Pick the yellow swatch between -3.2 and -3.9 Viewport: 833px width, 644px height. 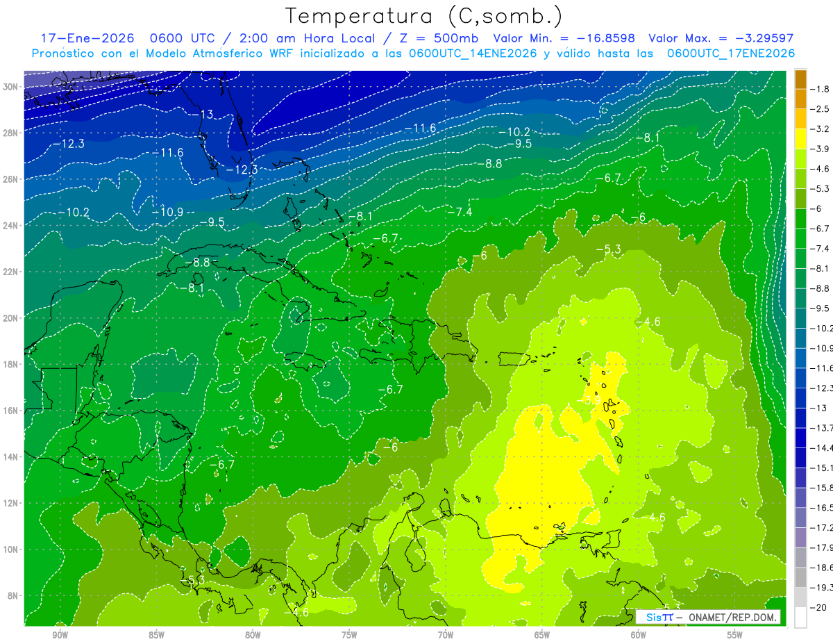tap(800, 139)
